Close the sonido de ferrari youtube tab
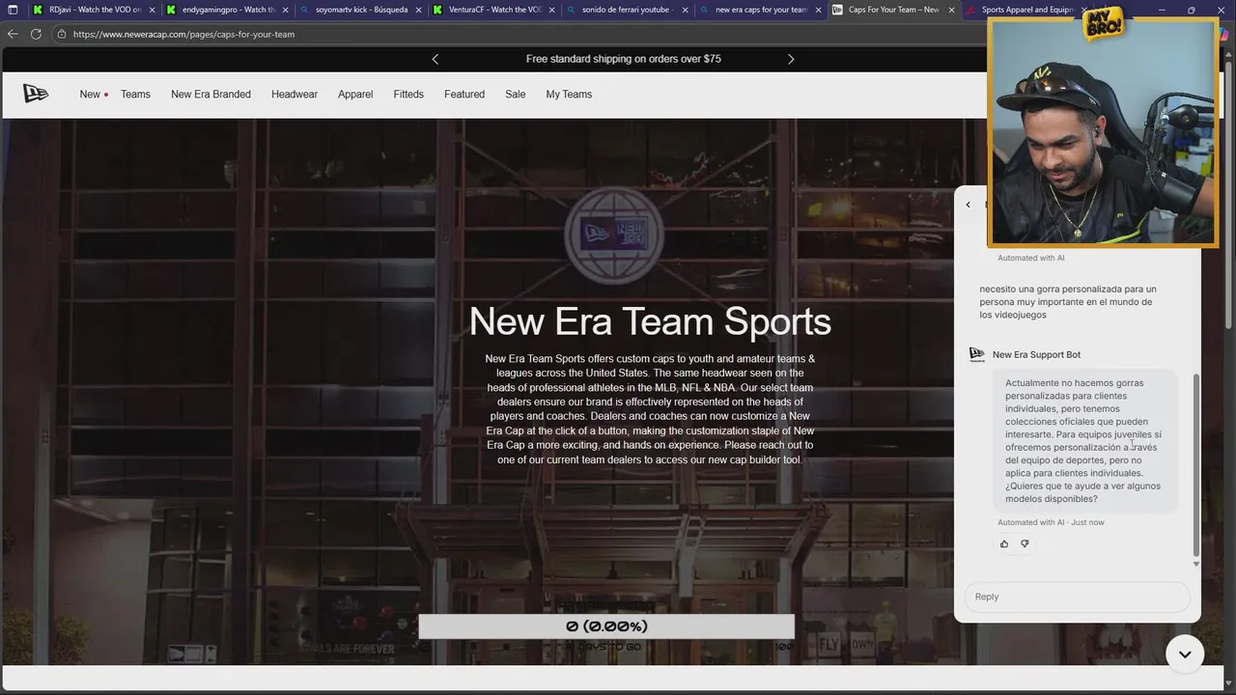The height and width of the screenshot is (695, 1236). pos(685,10)
